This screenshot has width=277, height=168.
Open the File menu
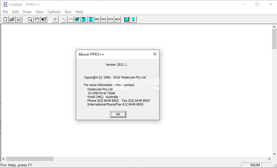point(5,12)
